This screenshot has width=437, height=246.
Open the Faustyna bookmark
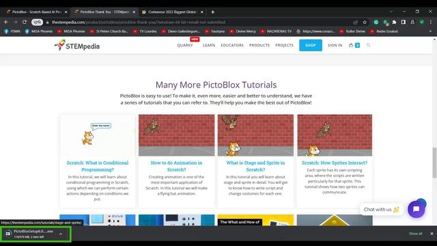point(214,31)
